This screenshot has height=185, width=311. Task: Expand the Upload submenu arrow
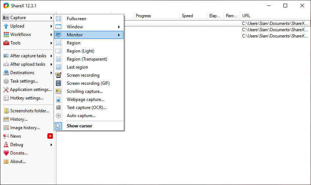(51, 26)
